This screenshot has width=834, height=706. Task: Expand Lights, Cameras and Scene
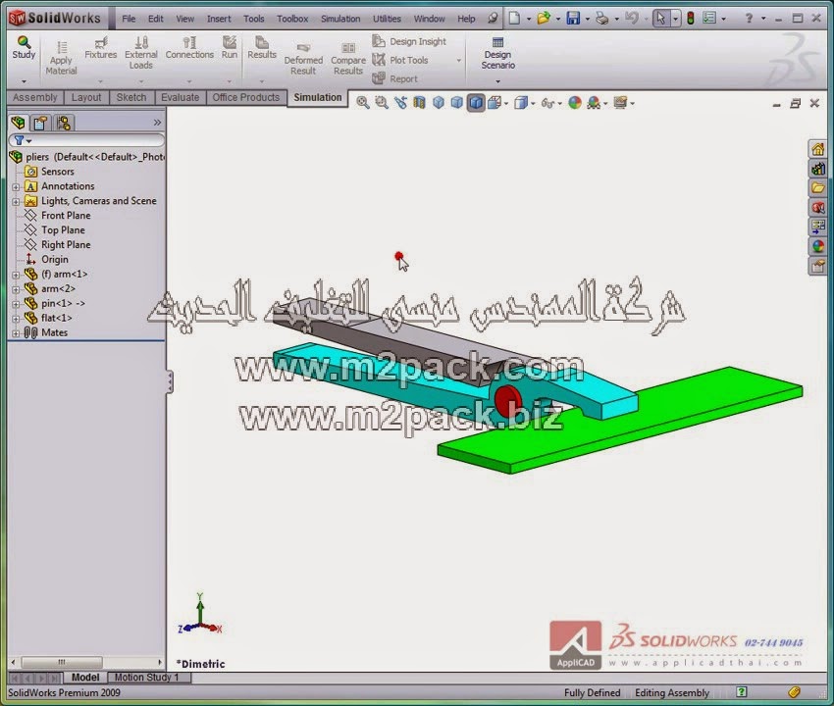pyautogui.click(x=16, y=201)
